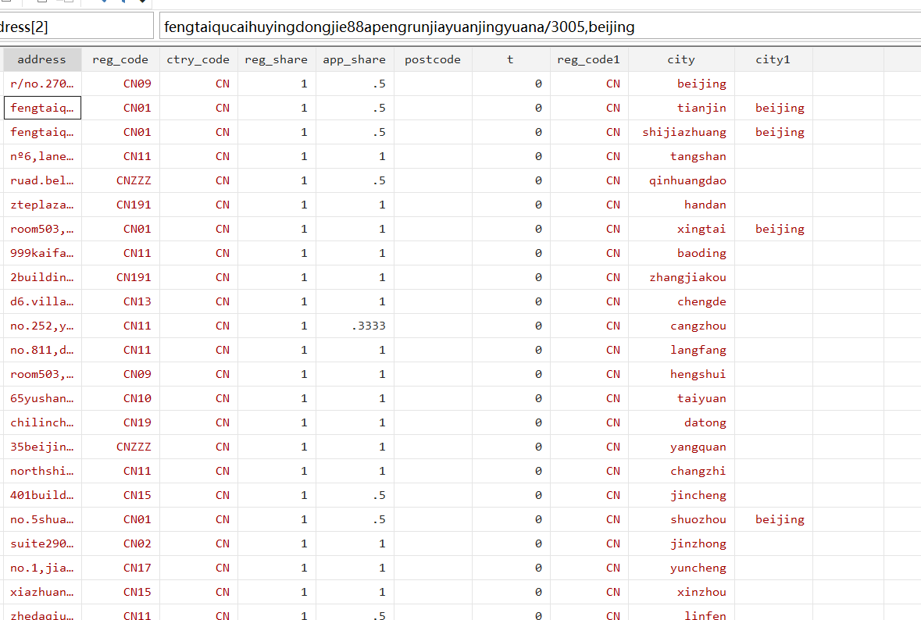This screenshot has height=620, width=921.
Task: Select the city cell 'jincheng'
Action: pyautogui.click(x=681, y=496)
